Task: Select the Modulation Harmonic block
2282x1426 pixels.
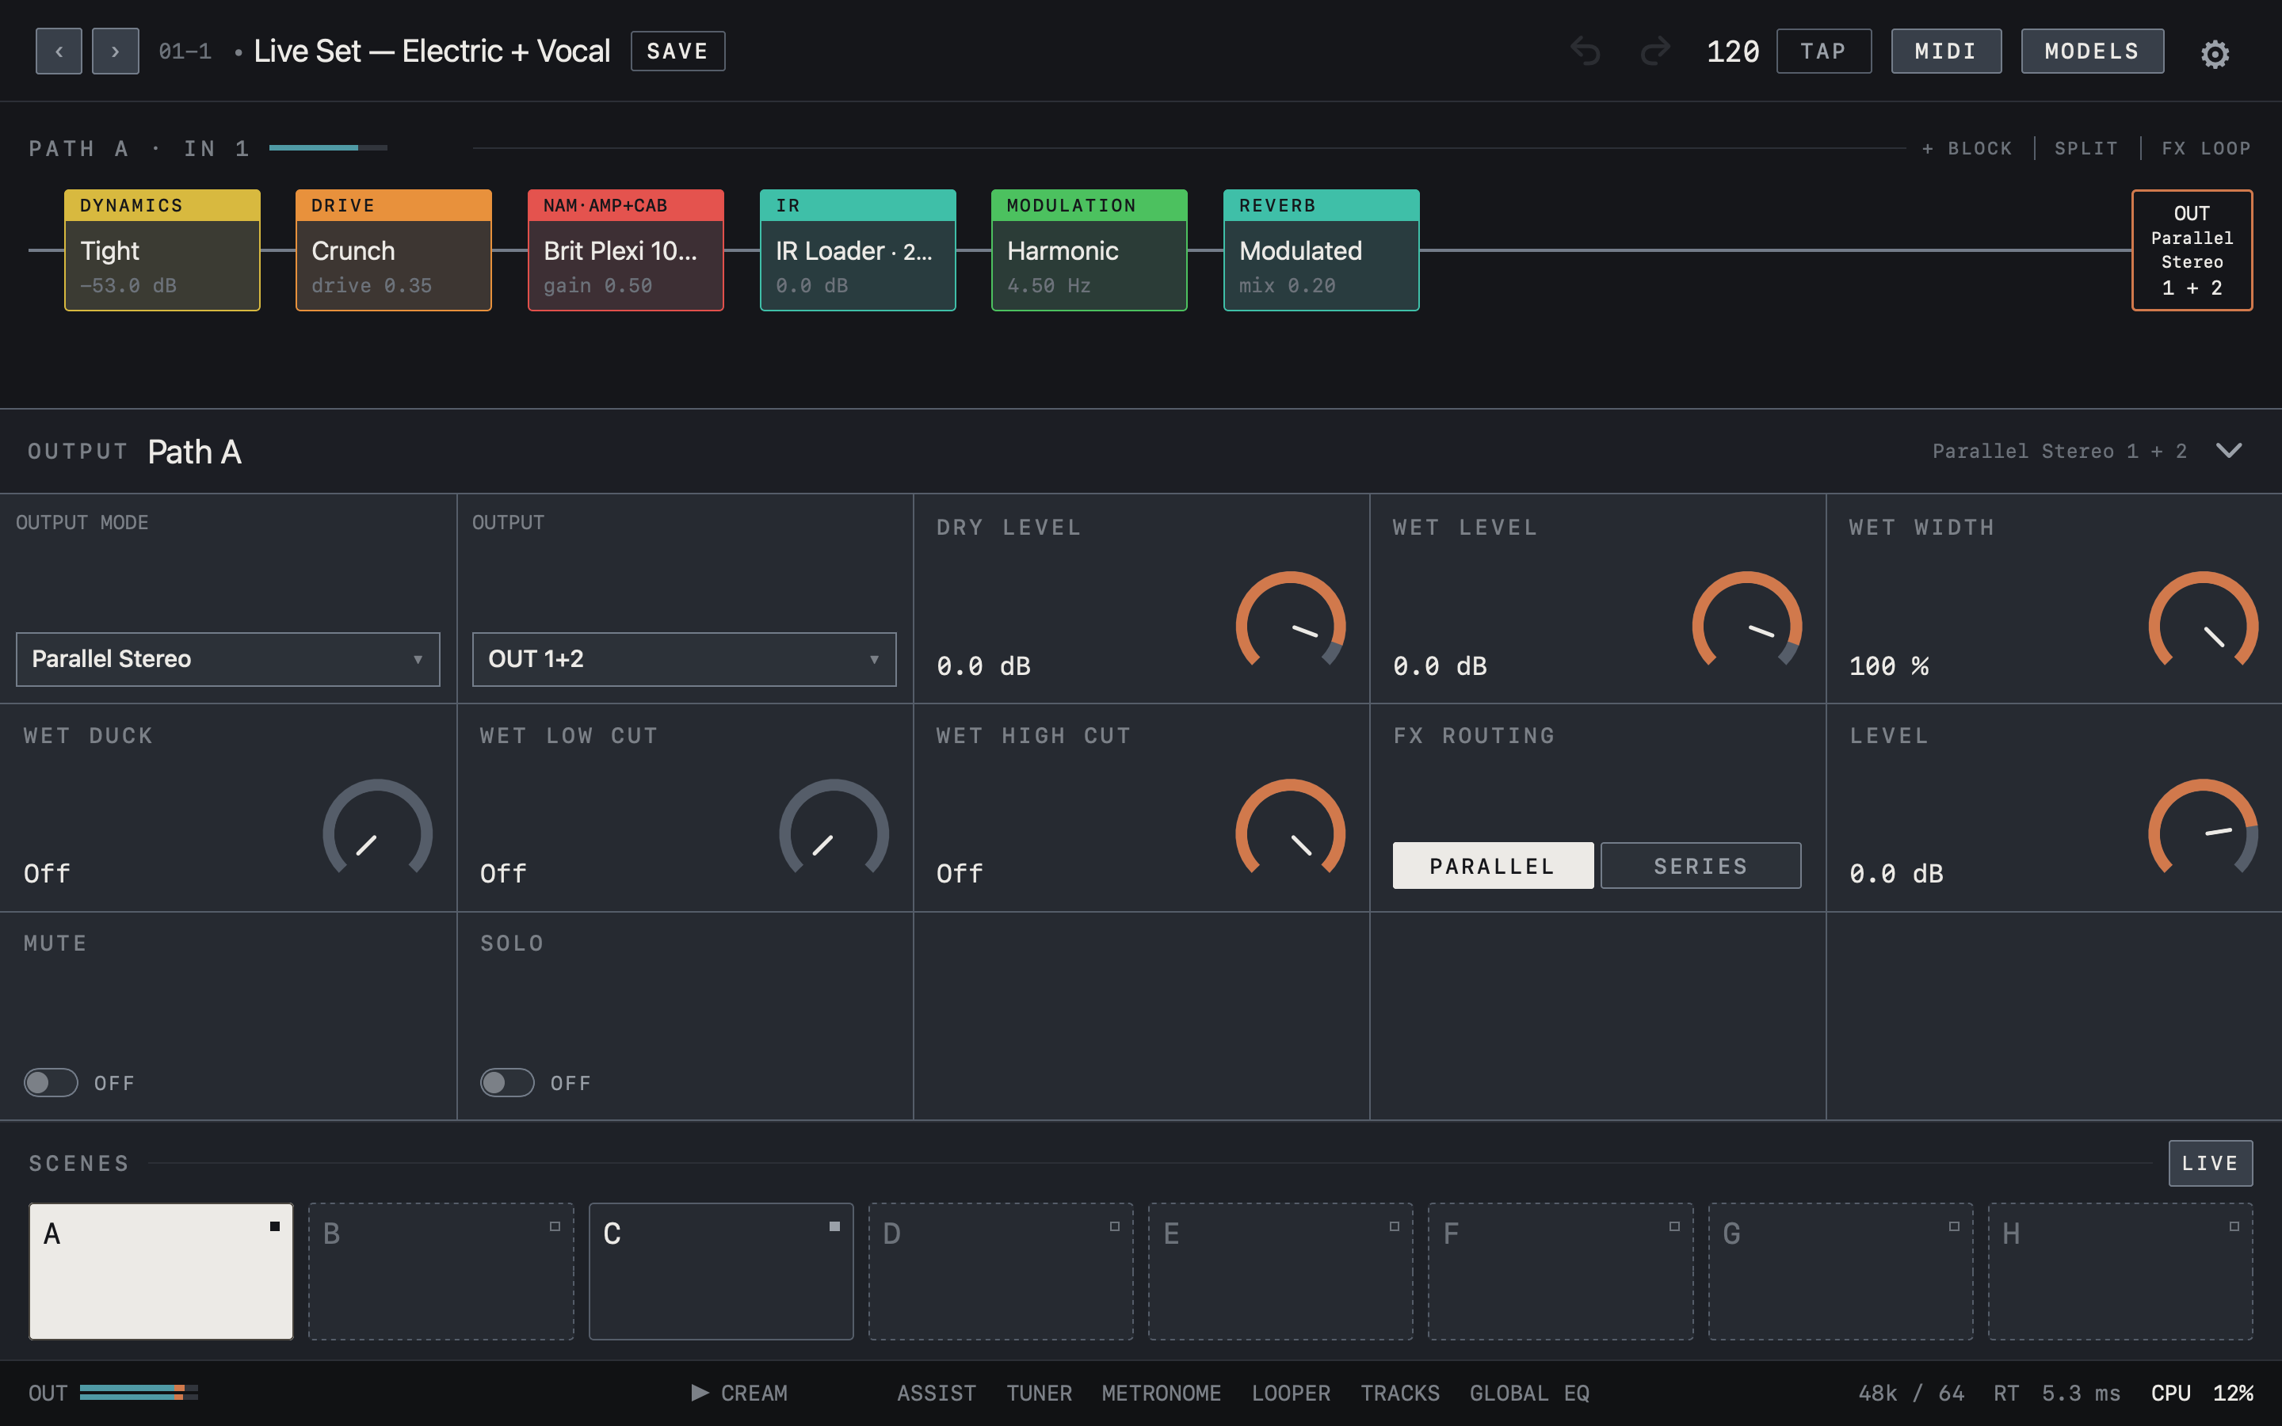Action: pos(1089,250)
